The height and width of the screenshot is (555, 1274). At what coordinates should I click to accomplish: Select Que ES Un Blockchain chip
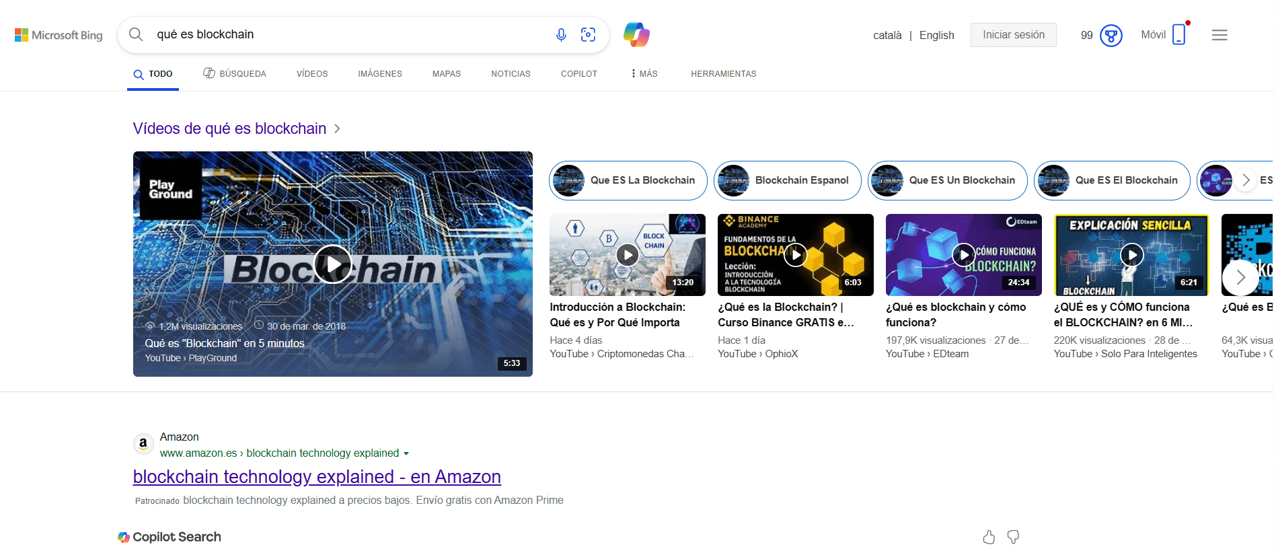[948, 180]
